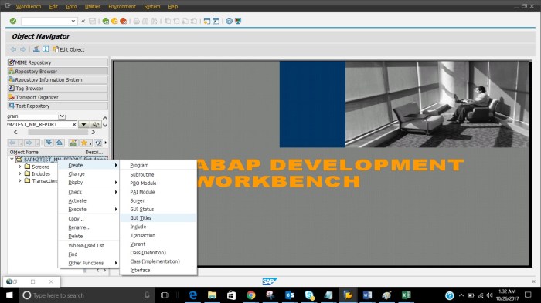The height and width of the screenshot is (303, 541).
Task: Click the Collapse all nodes tree icon
Action: pos(60,143)
